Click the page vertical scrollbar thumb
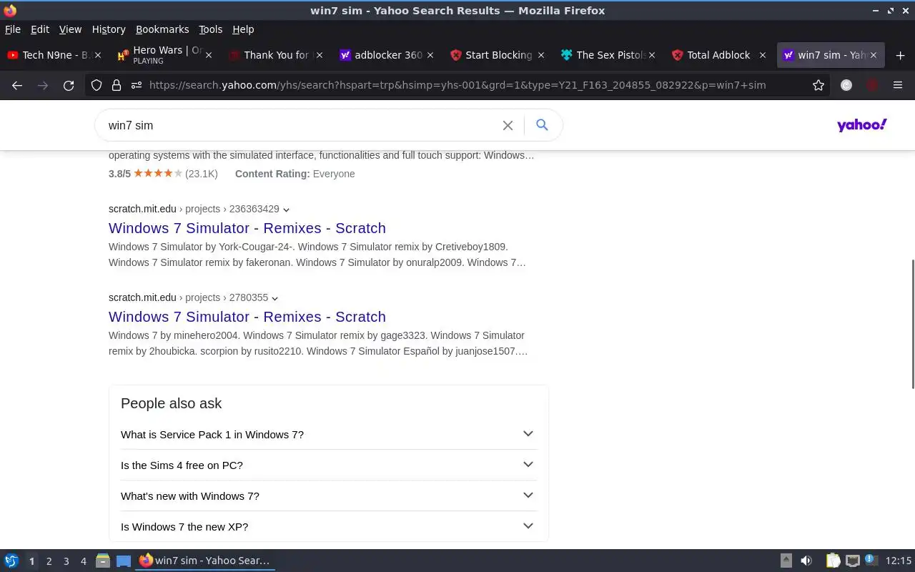The image size is (915, 572). (912, 324)
